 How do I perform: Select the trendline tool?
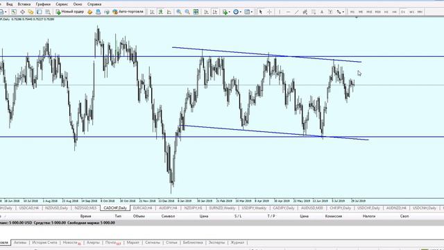click(x=296, y=12)
